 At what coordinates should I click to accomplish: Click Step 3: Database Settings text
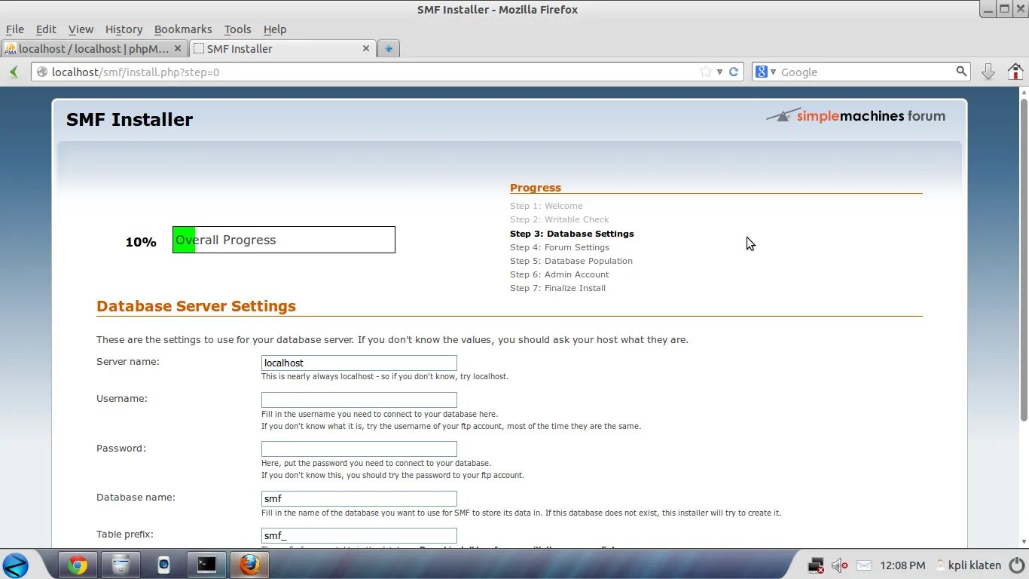click(572, 234)
